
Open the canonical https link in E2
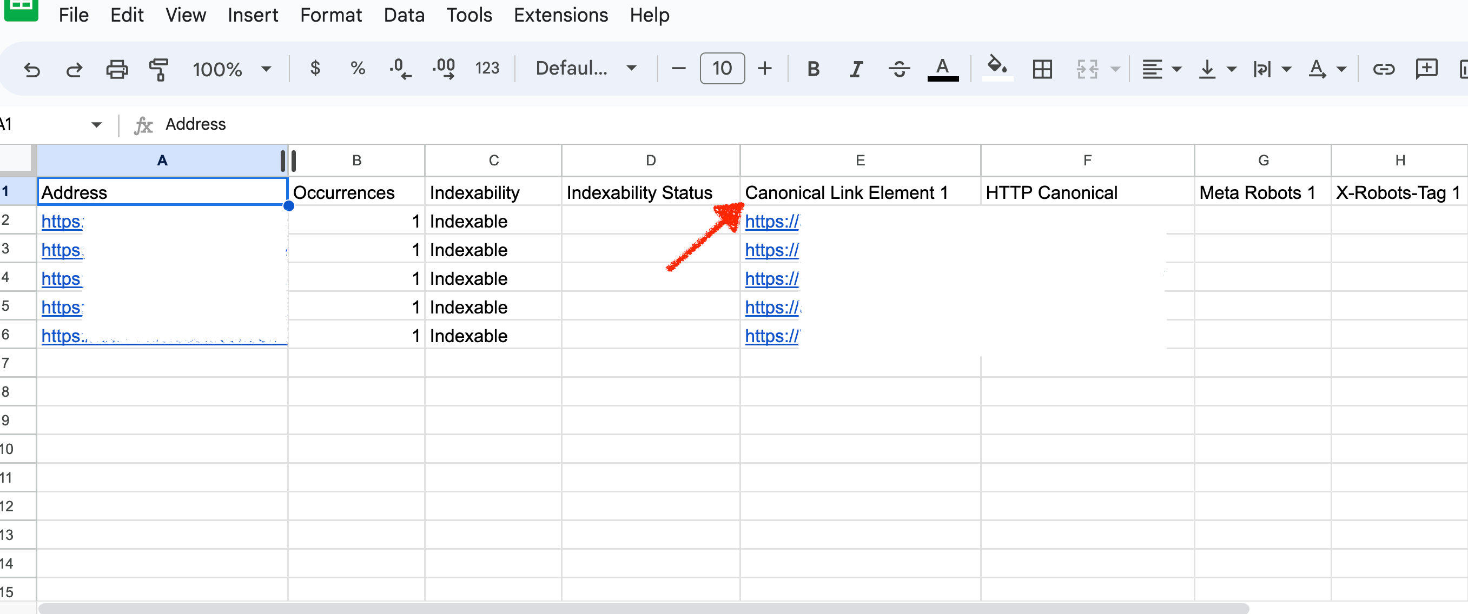tap(772, 221)
